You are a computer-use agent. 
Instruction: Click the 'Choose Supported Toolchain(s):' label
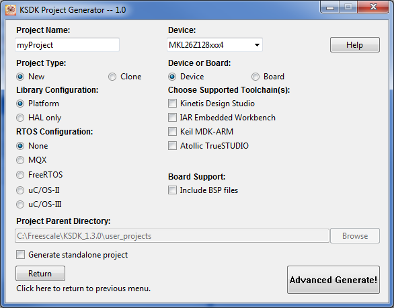(229, 90)
